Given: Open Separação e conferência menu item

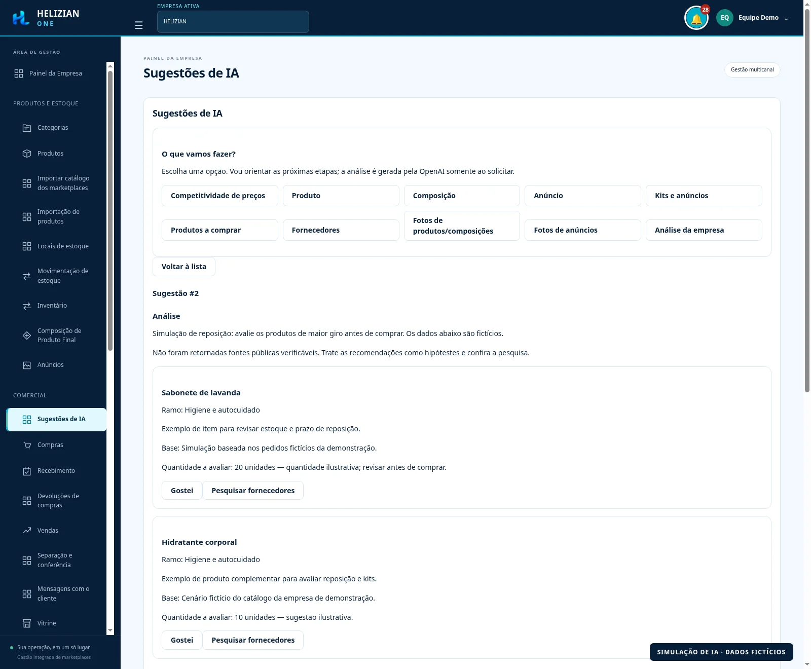Looking at the screenshot, I should (x=56, y=560).
